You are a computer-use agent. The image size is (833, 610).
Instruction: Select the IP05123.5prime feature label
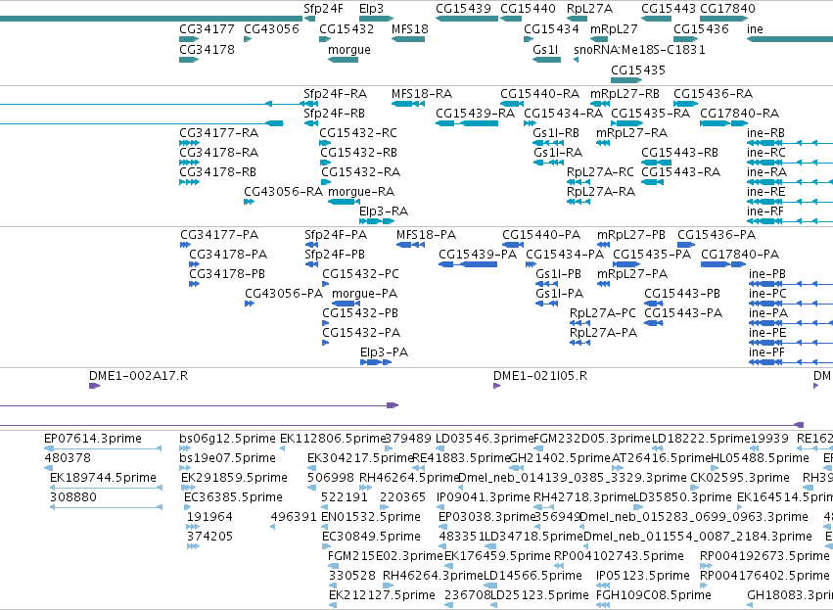[643, 576]
